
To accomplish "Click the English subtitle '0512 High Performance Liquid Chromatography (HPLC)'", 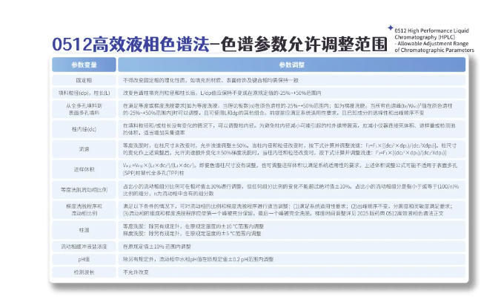I will click(x=431, y=34).
